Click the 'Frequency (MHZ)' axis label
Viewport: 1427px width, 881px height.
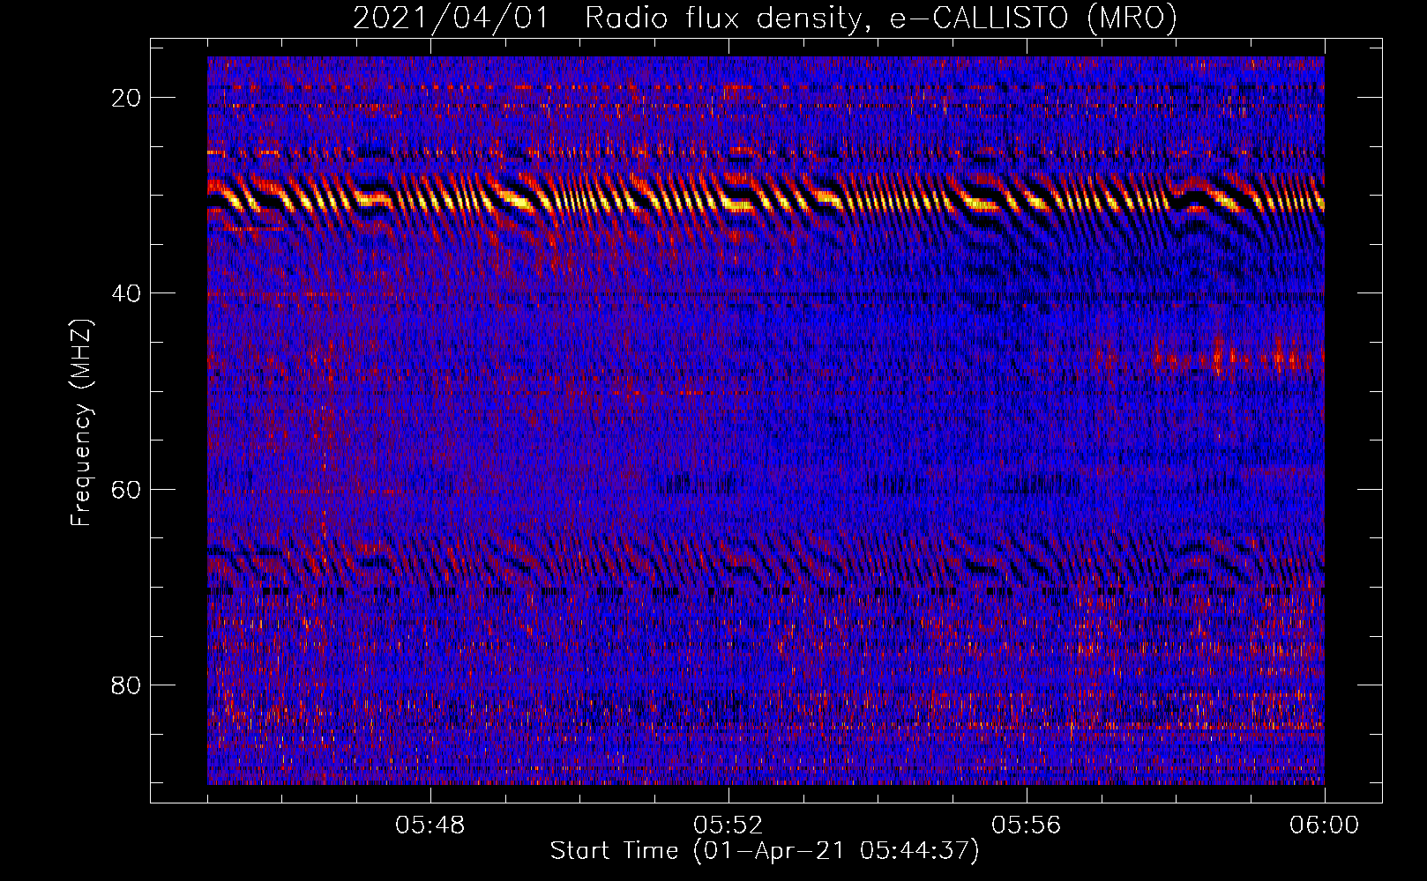coord(81,423)
